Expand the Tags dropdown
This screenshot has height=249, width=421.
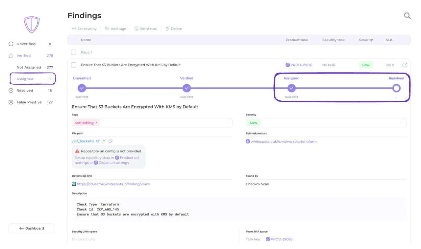coord(228,123)
